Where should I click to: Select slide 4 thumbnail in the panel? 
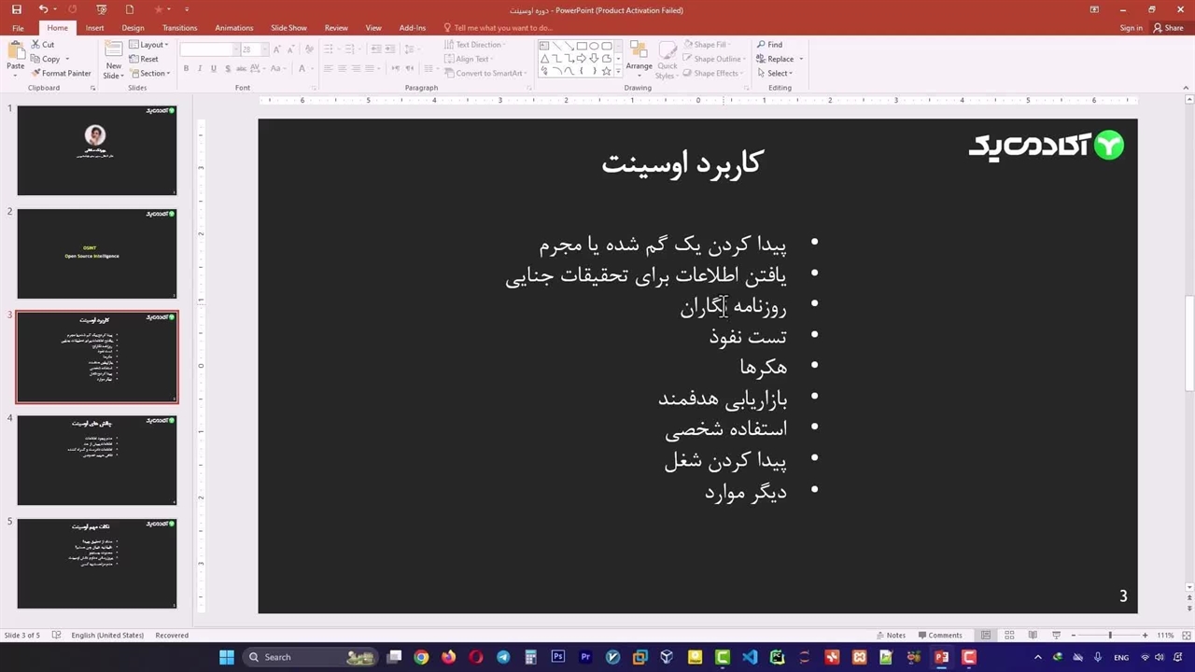click(96, 460)
